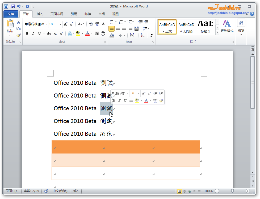This screenshot has height=199, width=260.
Task: Click the ribbon text highlight color button
Action: (x=78, y=34)
